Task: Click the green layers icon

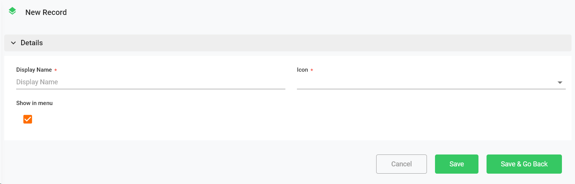Action: (x=12, y=11)
